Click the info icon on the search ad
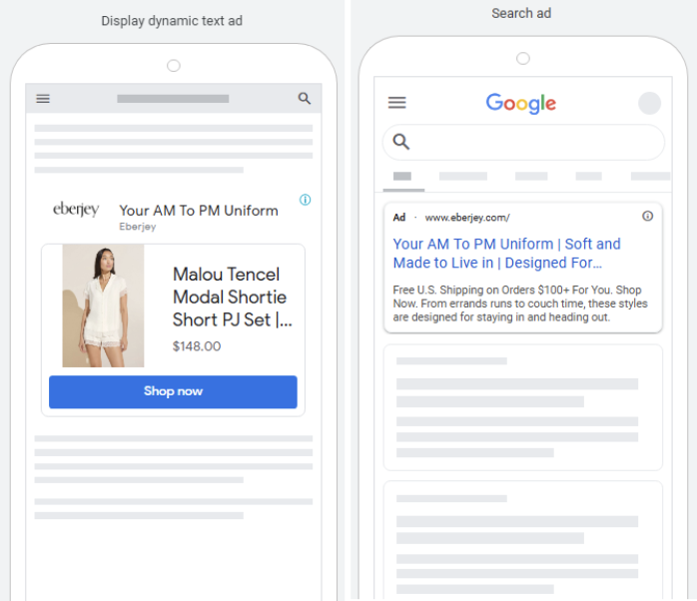This screenshot has width=697, height=601. pyautogui.click(x=648, y=216)
